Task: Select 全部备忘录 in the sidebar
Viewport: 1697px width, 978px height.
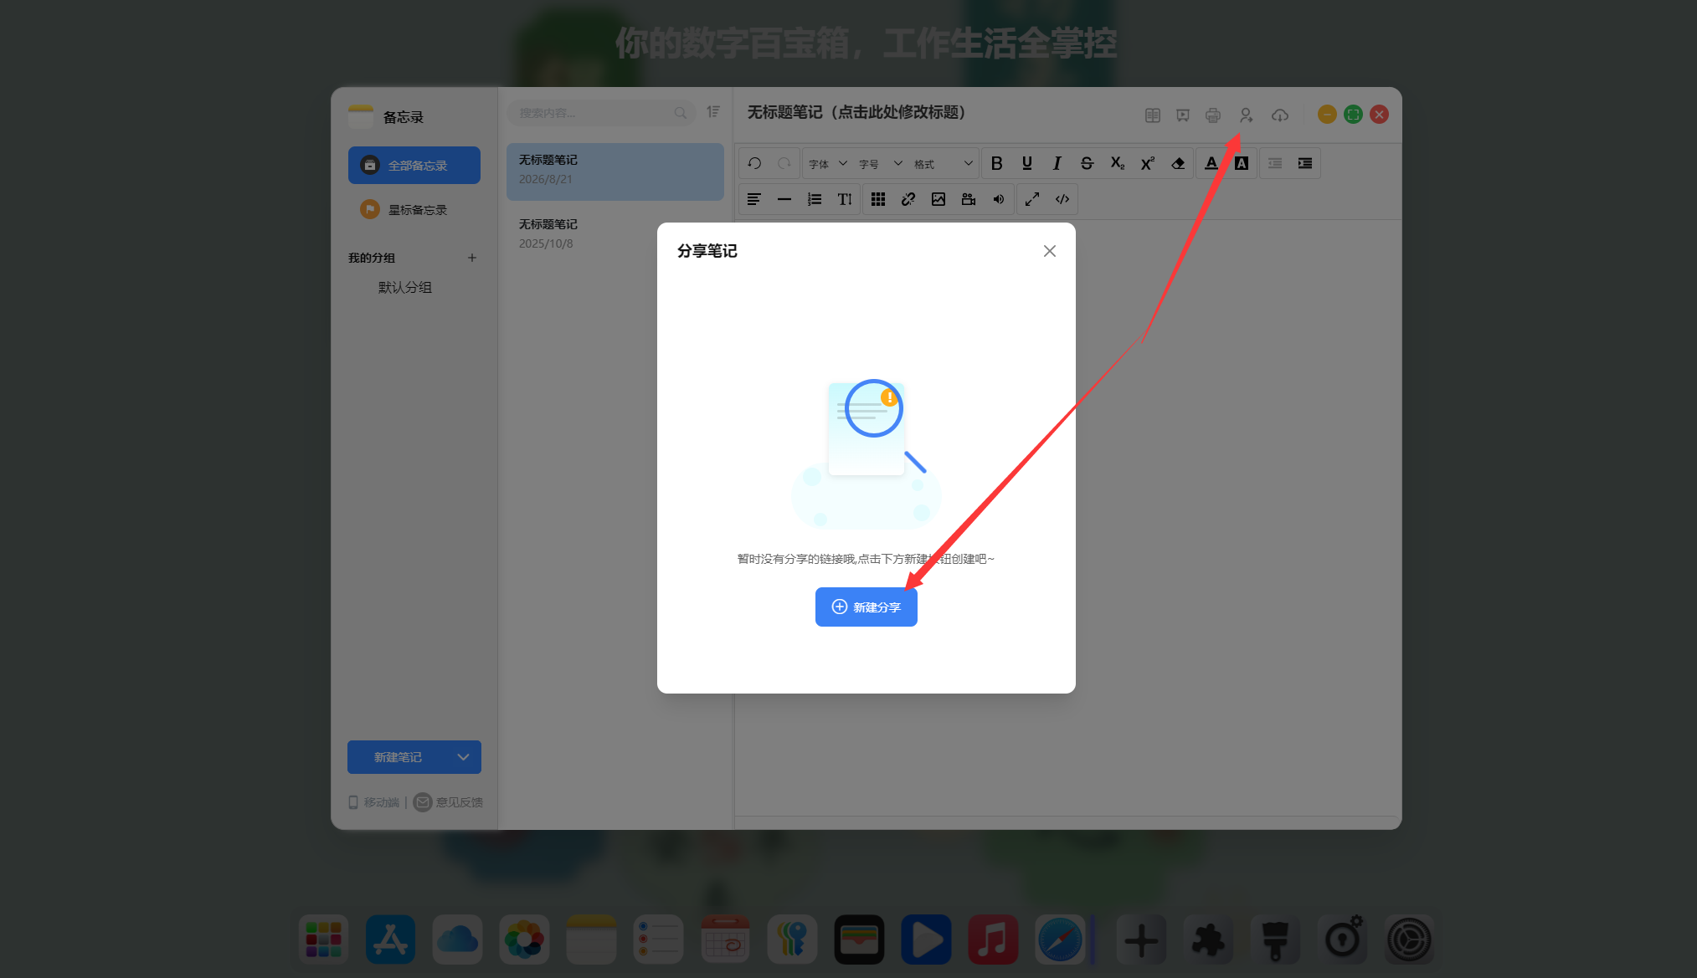Action: click(x=414, y=165)
